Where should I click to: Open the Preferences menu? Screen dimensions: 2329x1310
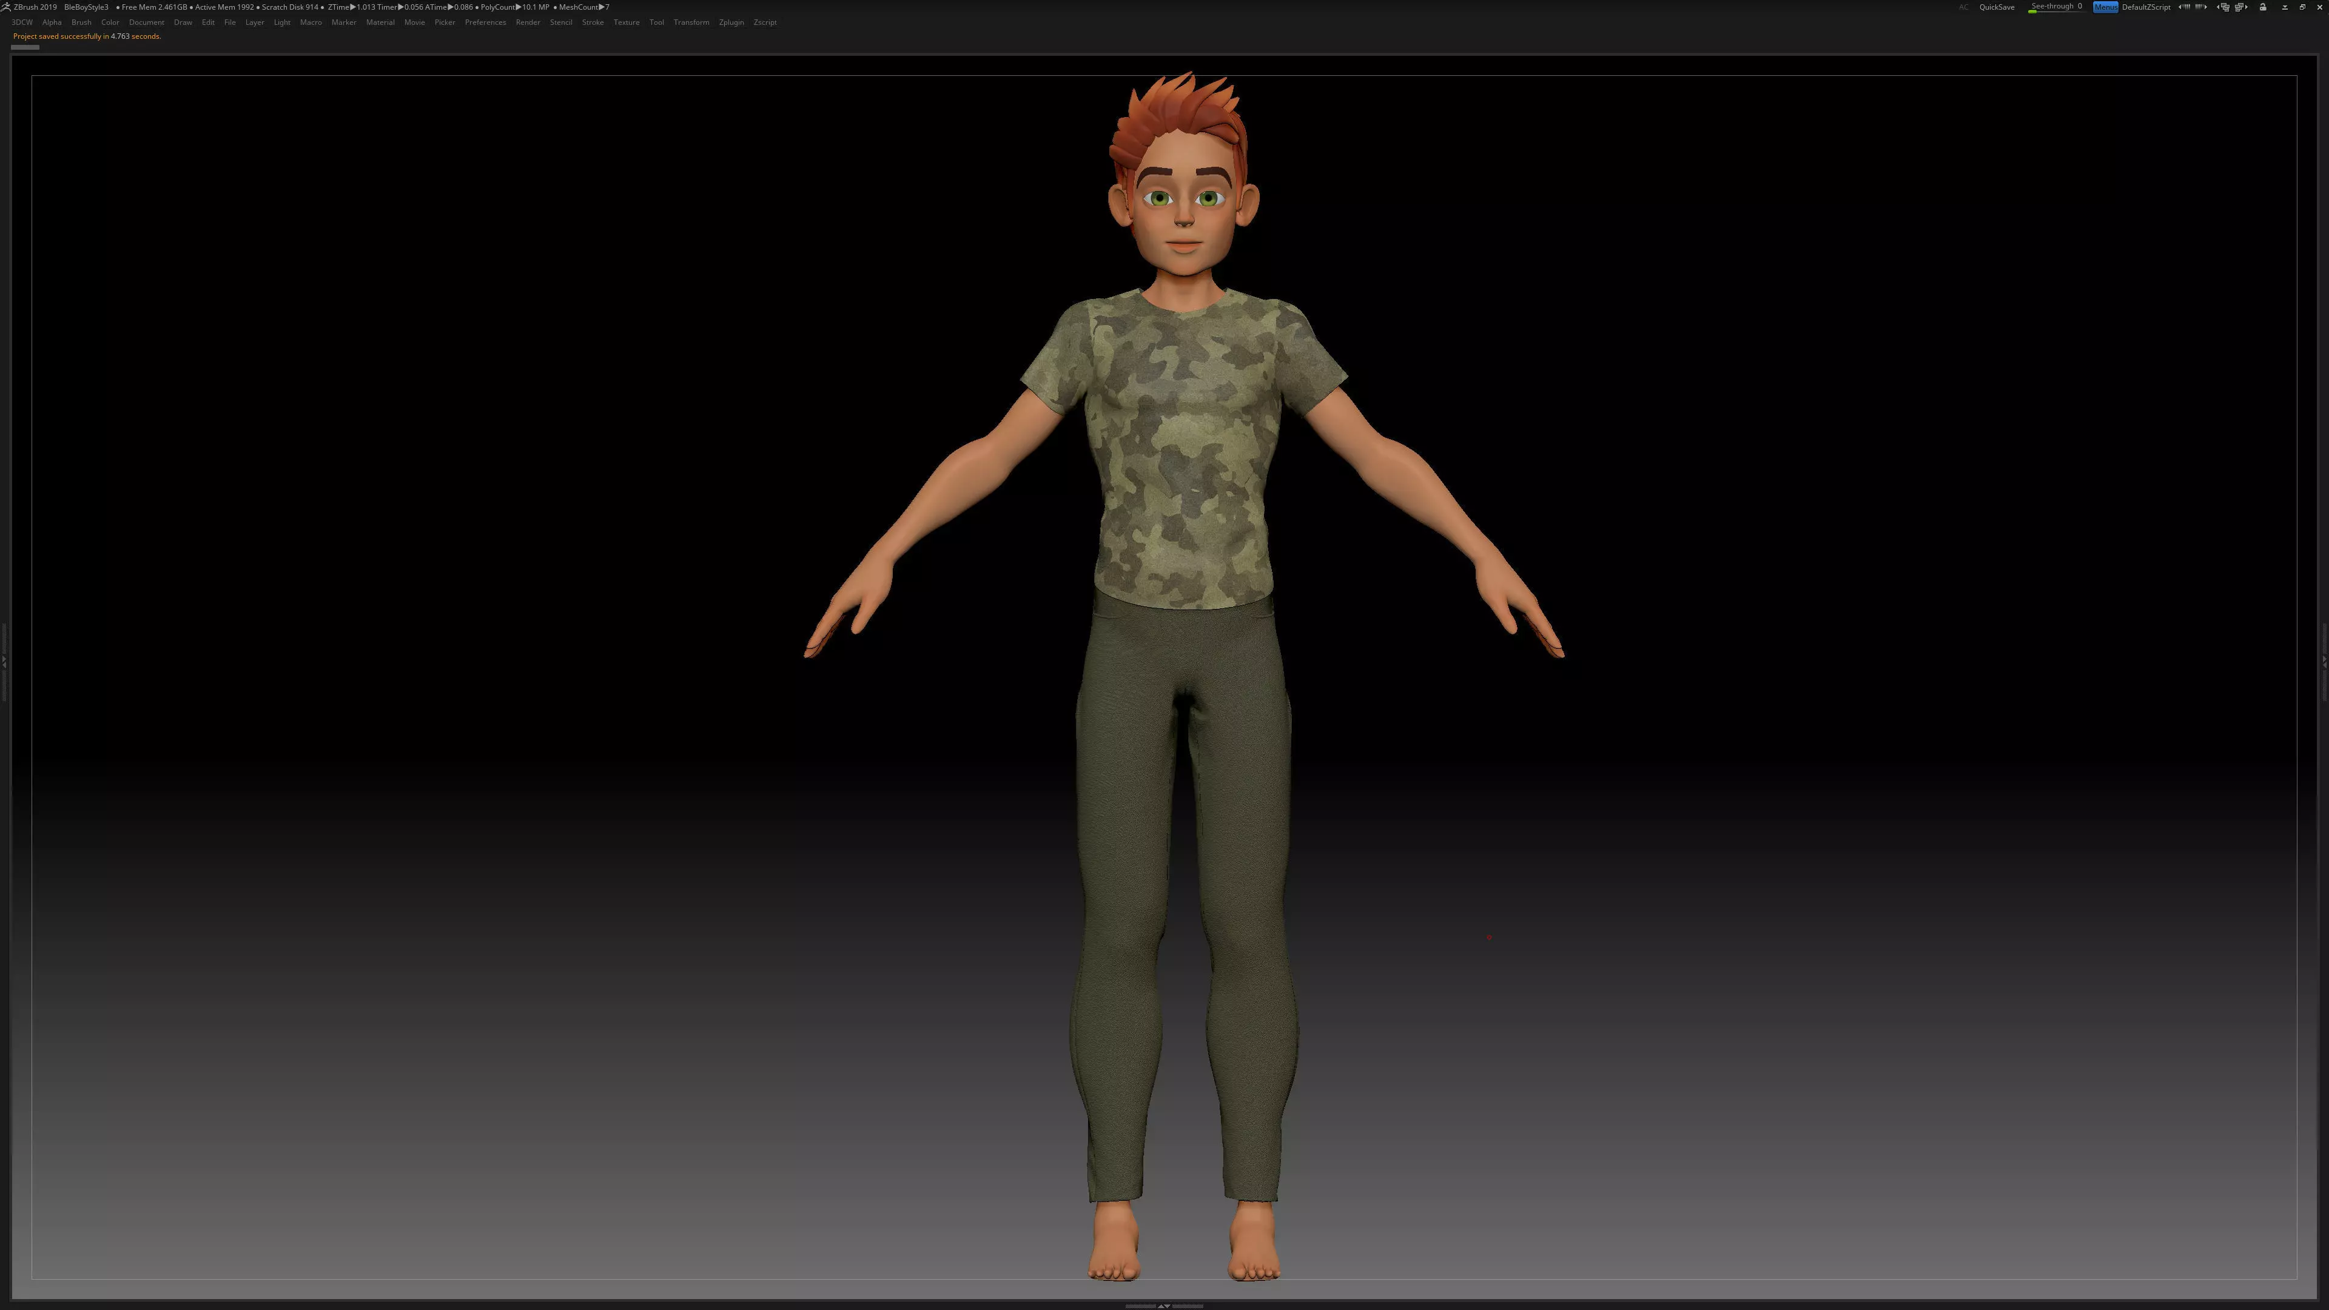[x=485, y=22]
